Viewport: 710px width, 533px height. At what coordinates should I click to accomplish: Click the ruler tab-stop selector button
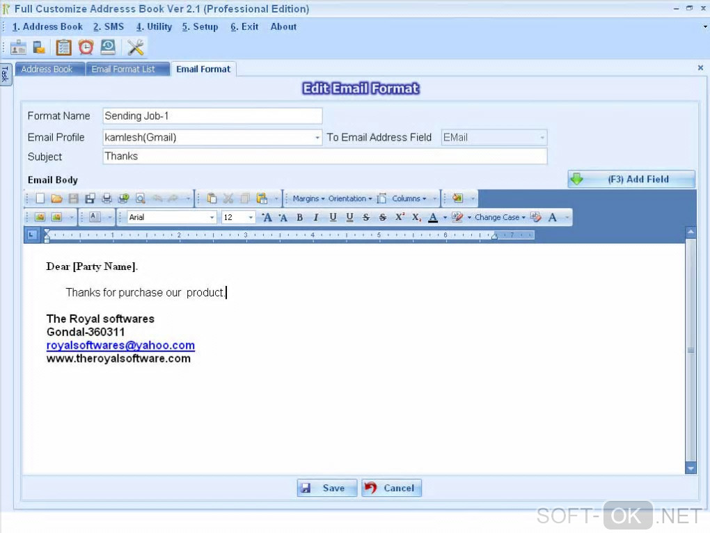tap(31, 234)
